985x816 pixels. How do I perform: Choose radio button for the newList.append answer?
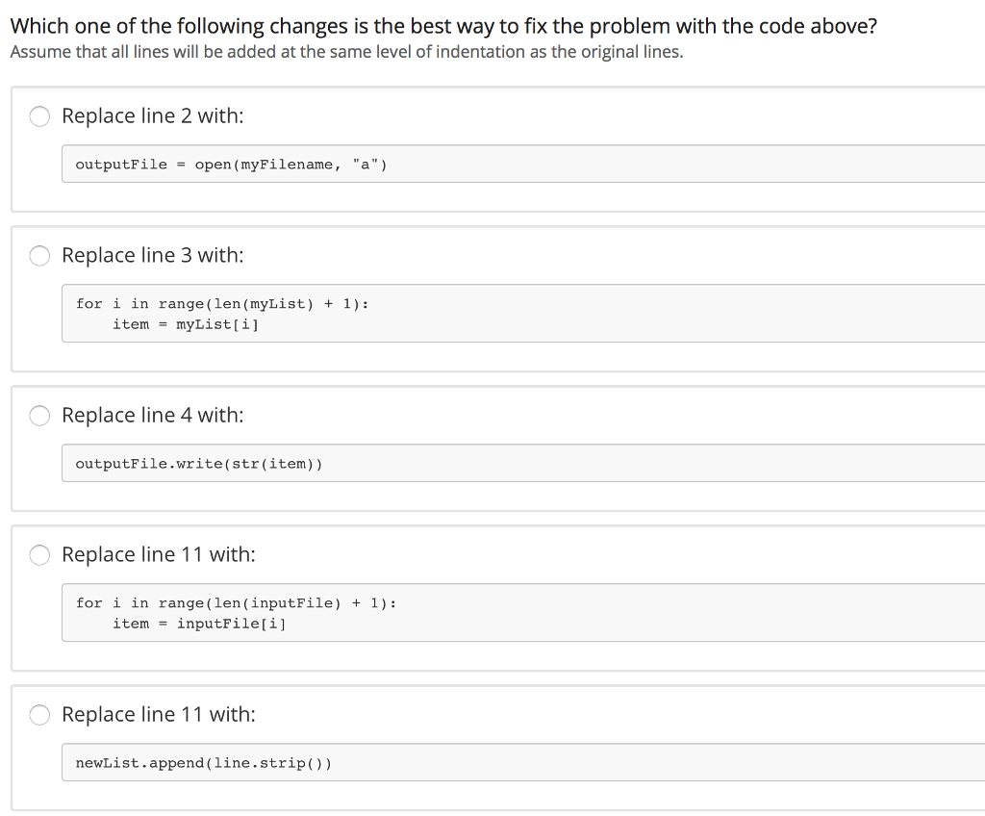coord(40,715)
